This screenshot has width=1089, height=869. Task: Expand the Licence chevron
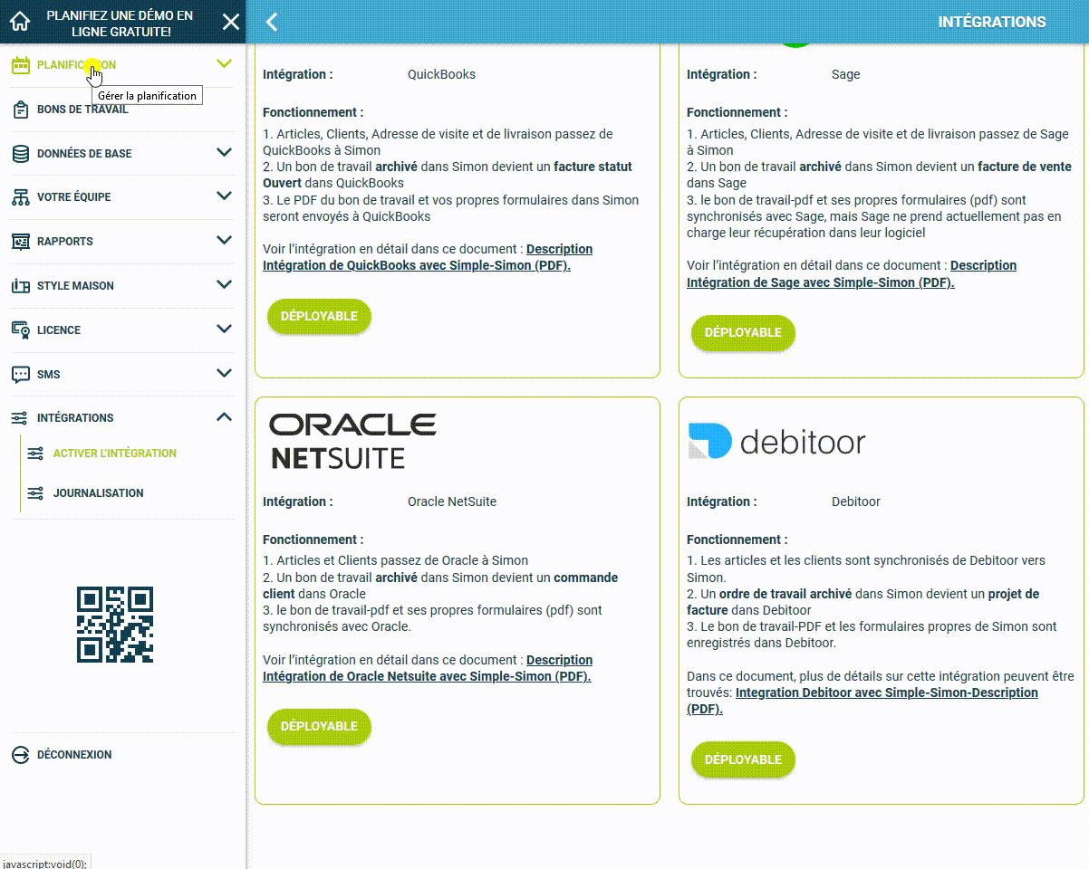(x=225, y=329)
